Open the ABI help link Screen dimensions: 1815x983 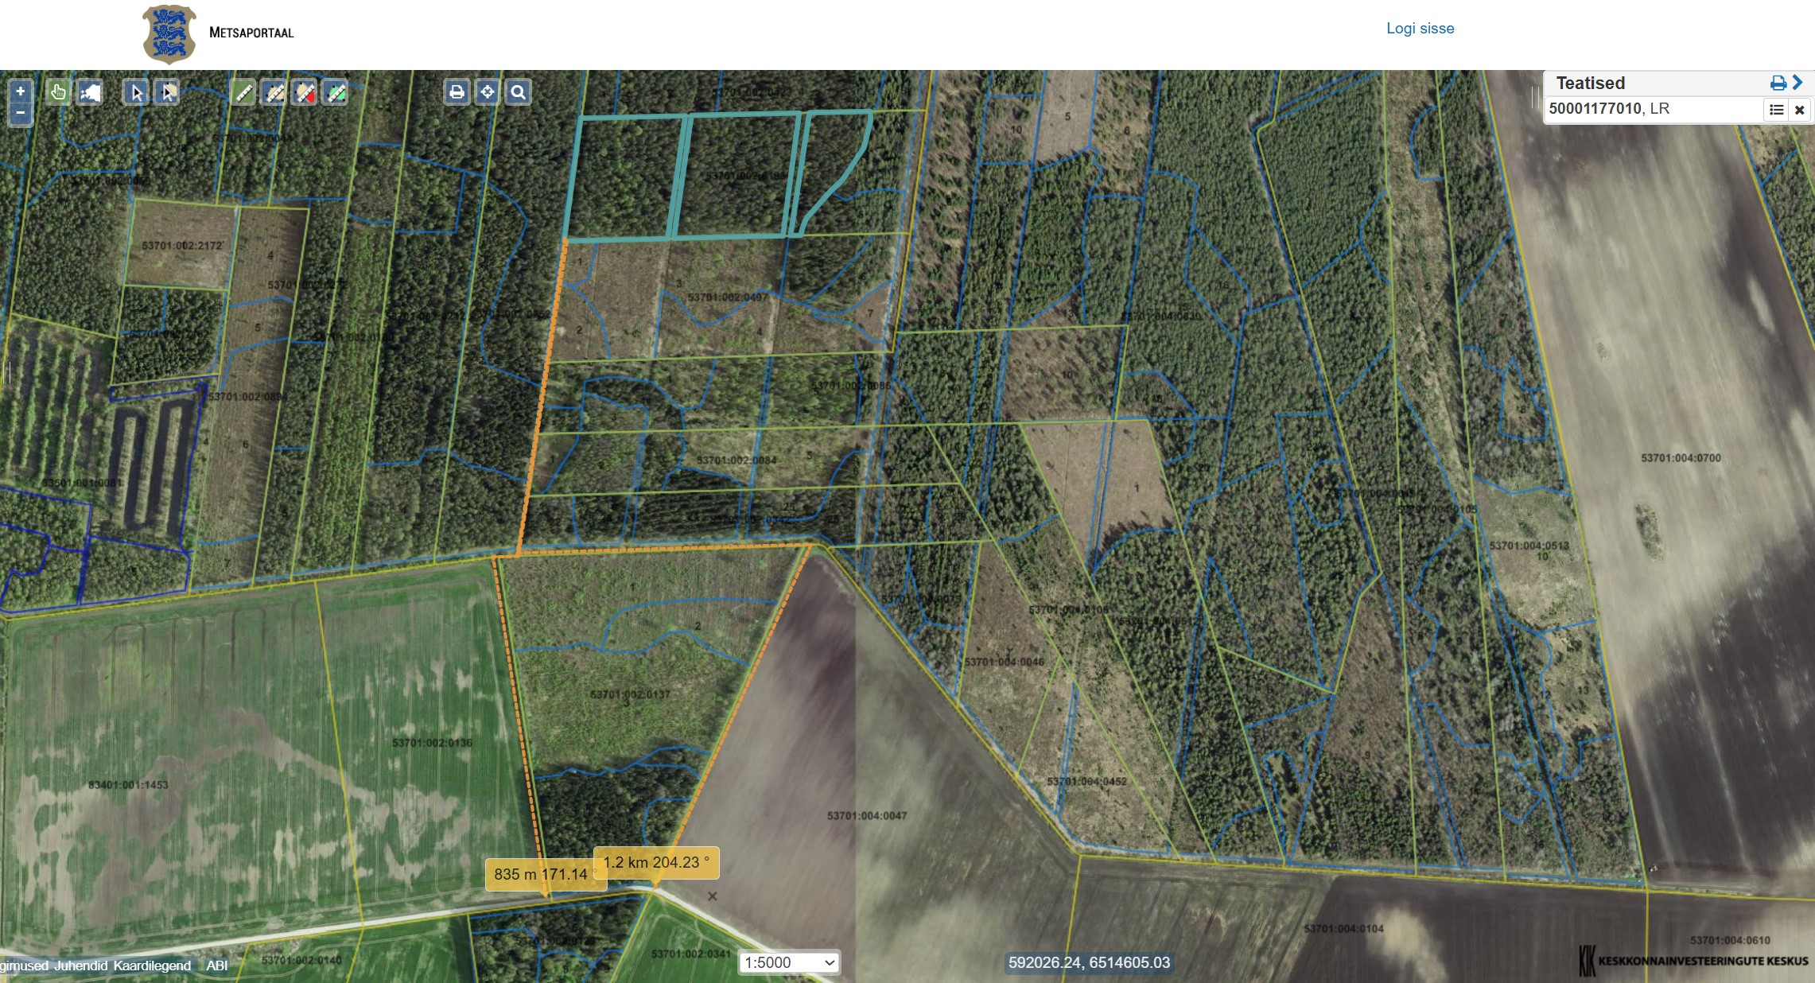click(x=216, y=966)
